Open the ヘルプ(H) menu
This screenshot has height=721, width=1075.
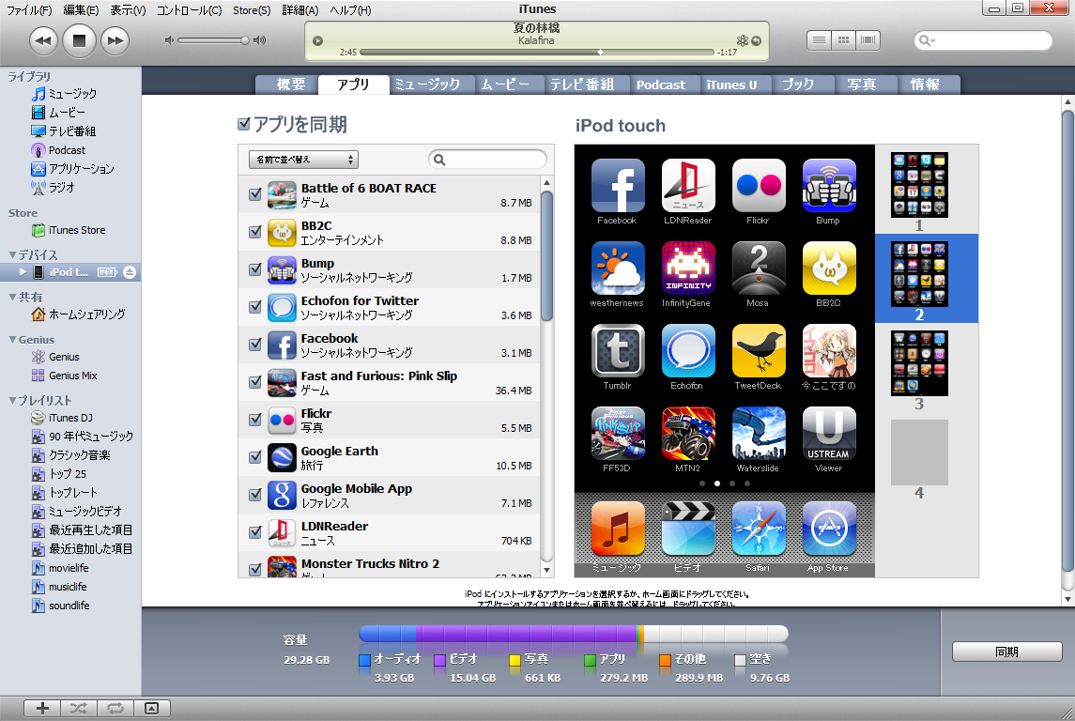pyautogui.click(x=350, y=10)
